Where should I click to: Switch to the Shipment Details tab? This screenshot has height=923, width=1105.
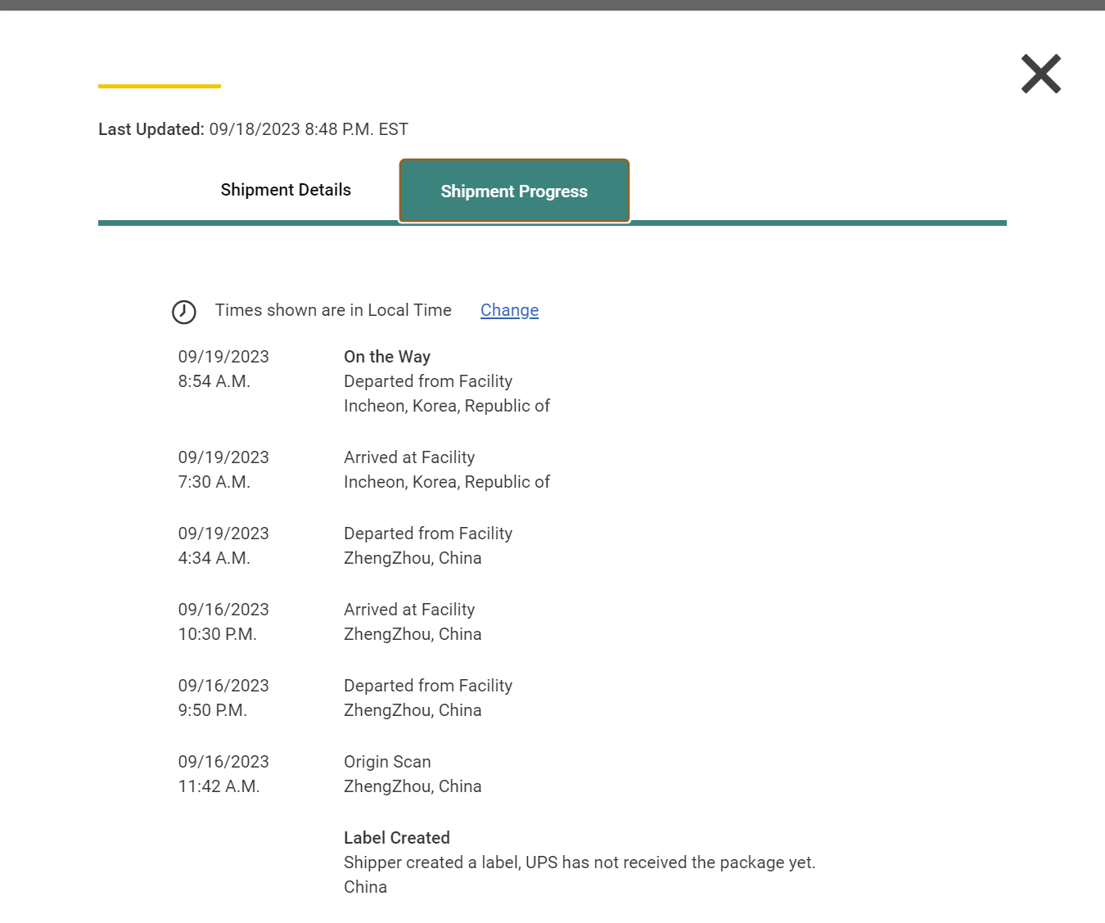point(286,190)
